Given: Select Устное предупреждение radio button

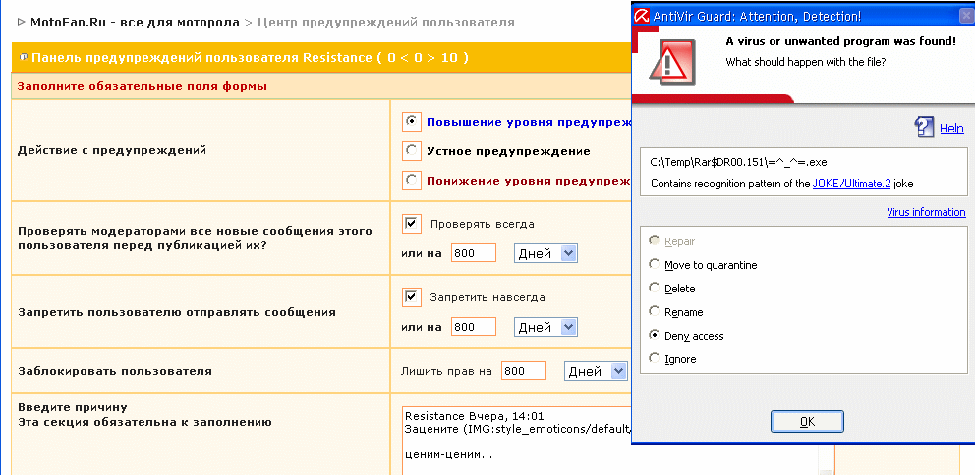Looking at the screenshot, I should point(411,151).
